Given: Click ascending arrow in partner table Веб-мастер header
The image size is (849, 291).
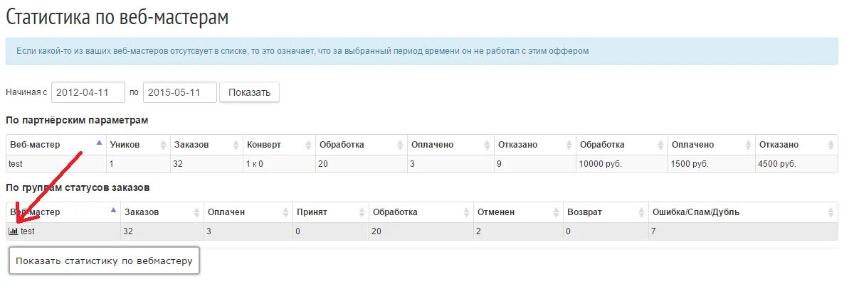Looking at the screenshot, I should (99, 143).
